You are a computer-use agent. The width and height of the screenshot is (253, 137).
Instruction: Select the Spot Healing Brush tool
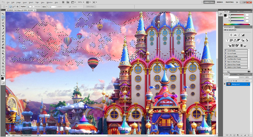3,33
